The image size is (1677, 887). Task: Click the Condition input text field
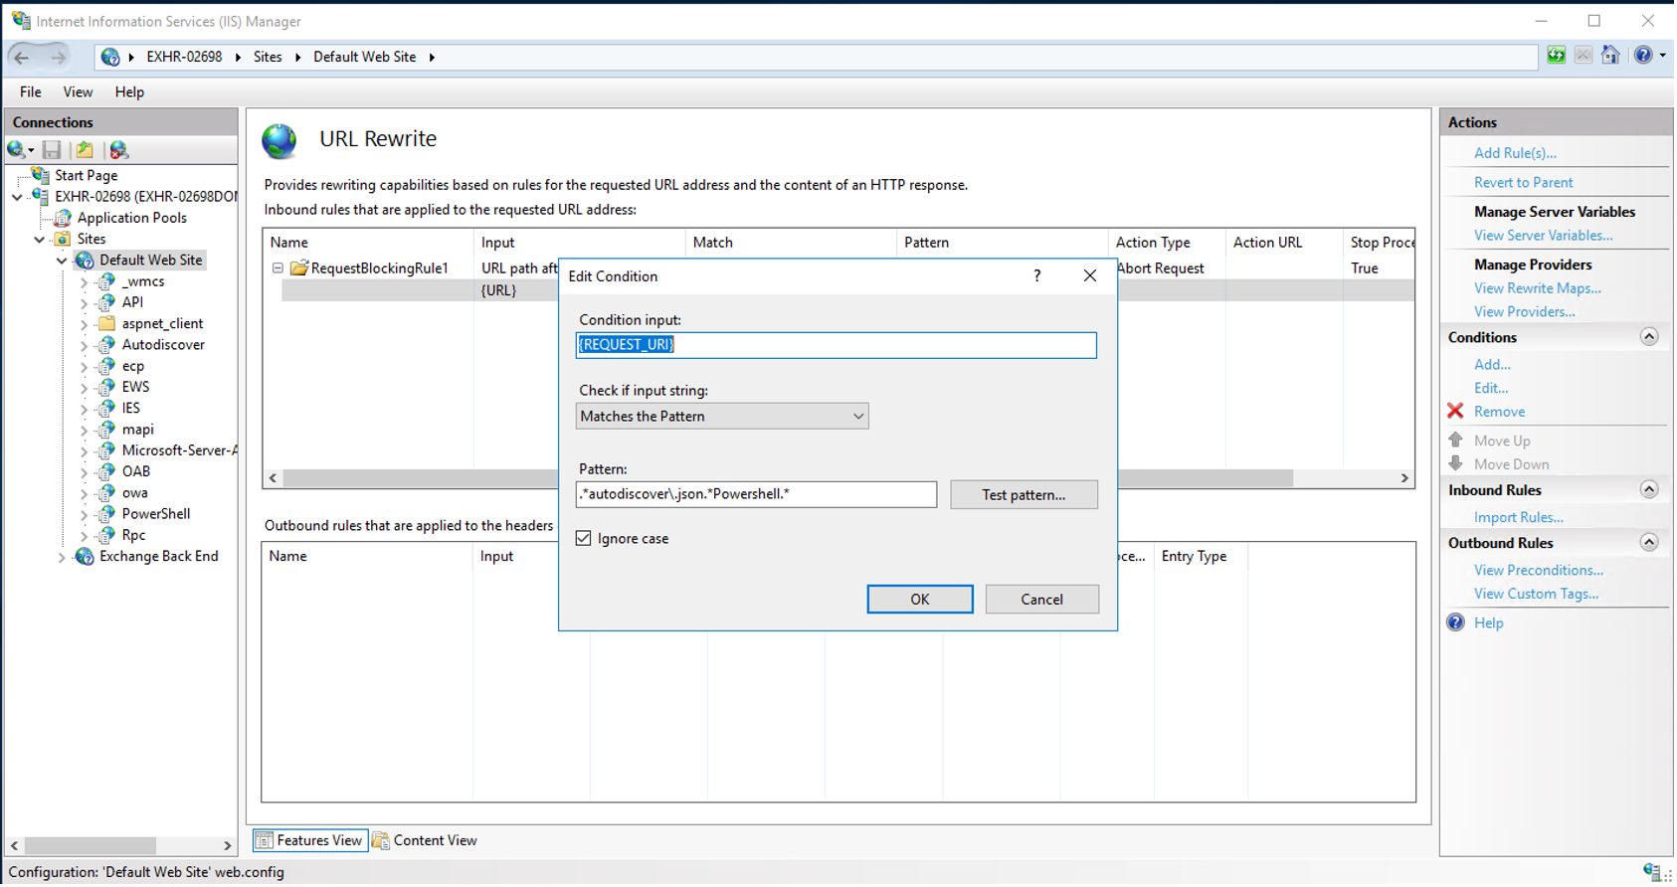point(837,345)
